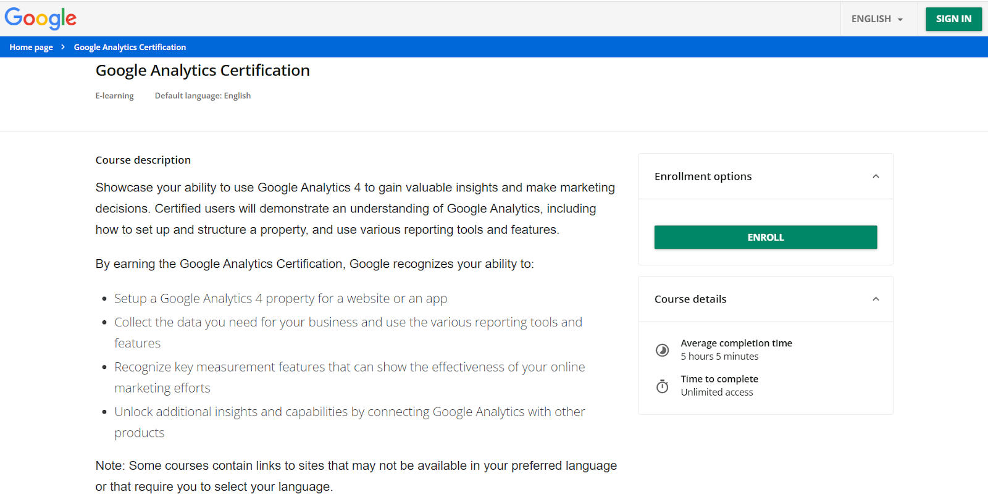Click the green ENROLL button

click(766, 237)
